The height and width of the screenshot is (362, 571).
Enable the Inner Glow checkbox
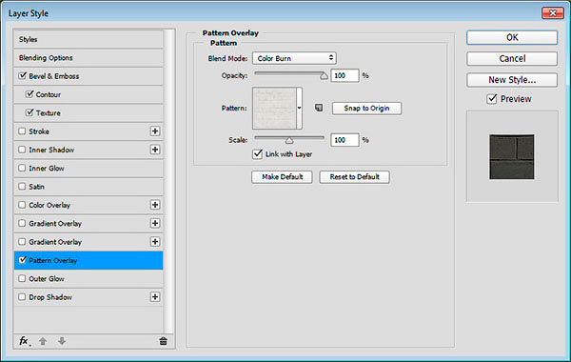[22, 168]
